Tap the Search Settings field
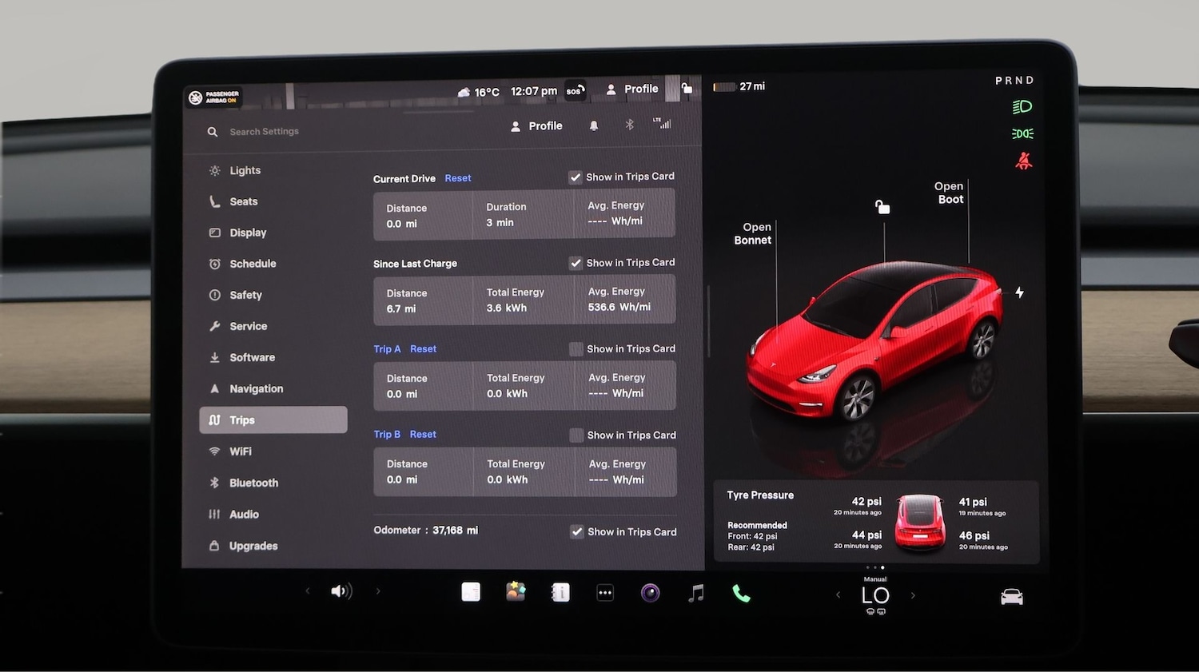Screen dimensions: 1199x672 point(264,131)
